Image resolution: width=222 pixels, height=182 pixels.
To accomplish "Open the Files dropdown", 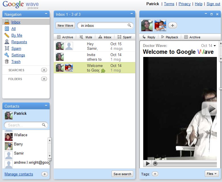I will click(x=212, y=174).
